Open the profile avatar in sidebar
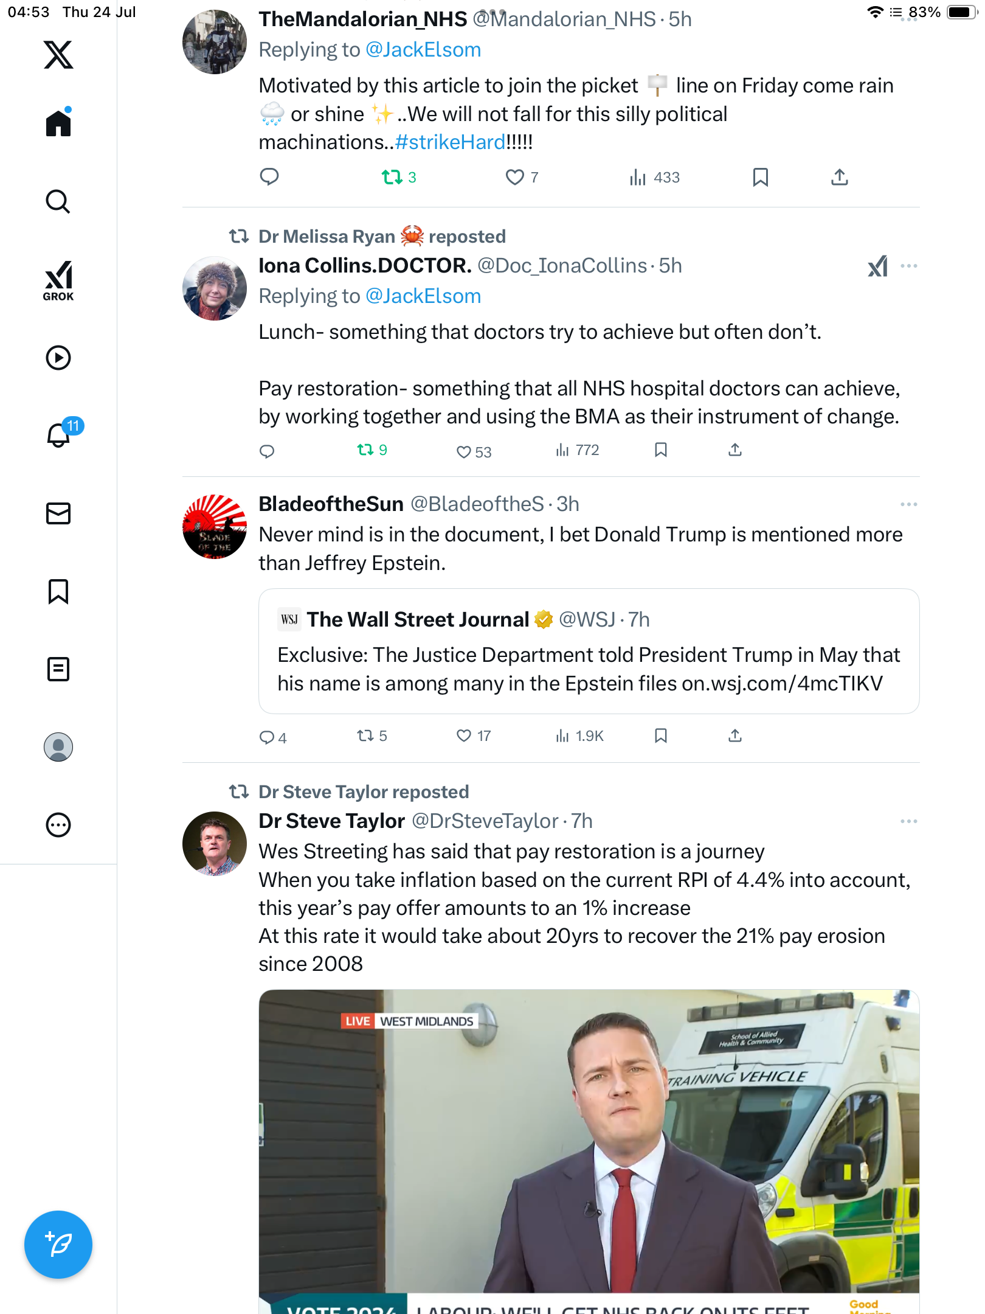This screenshot has width=985, height=1314. click(x=58, y=747)
